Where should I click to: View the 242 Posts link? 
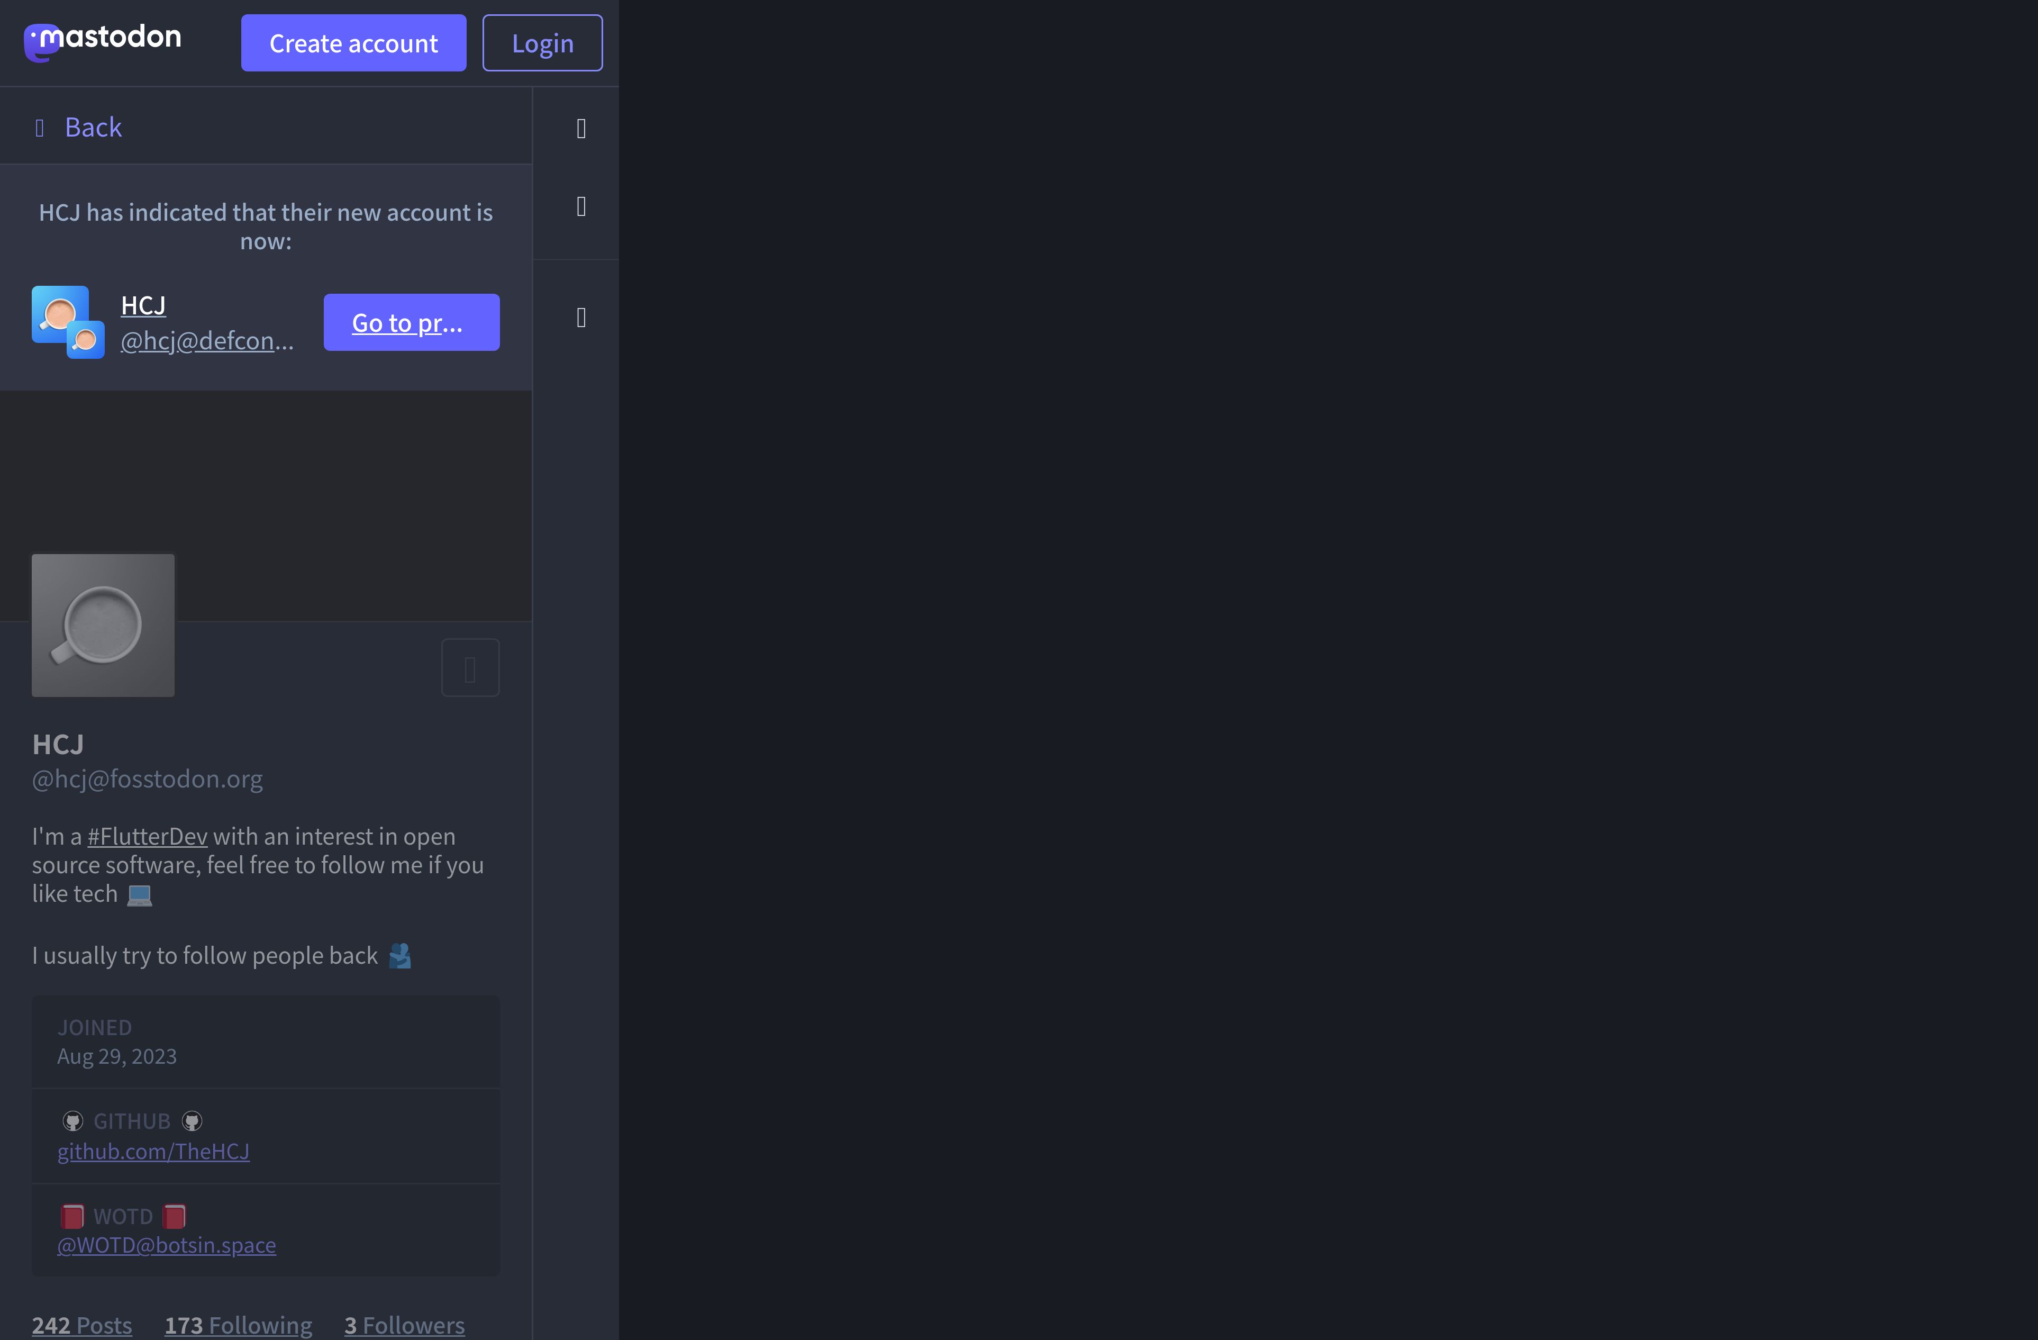pos(82,1325)
